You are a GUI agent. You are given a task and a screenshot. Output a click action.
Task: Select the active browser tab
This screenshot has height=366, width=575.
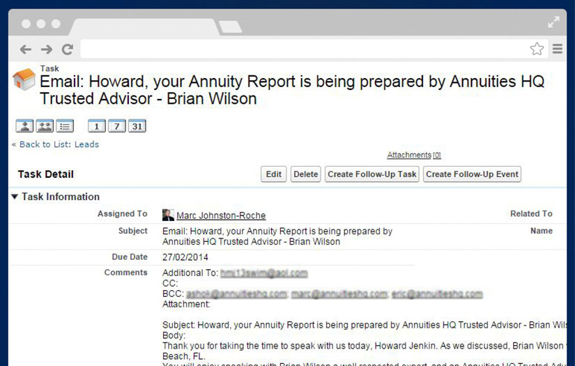(x=145, y=26)
